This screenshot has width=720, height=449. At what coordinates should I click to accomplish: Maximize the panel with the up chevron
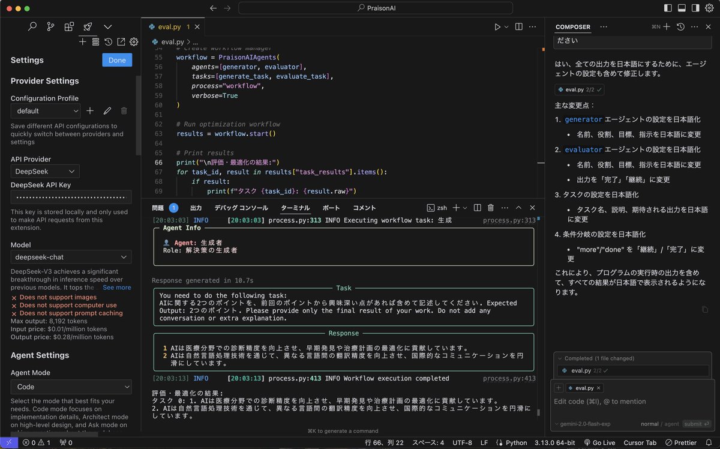pyautogui.click(x=518, y=208)
